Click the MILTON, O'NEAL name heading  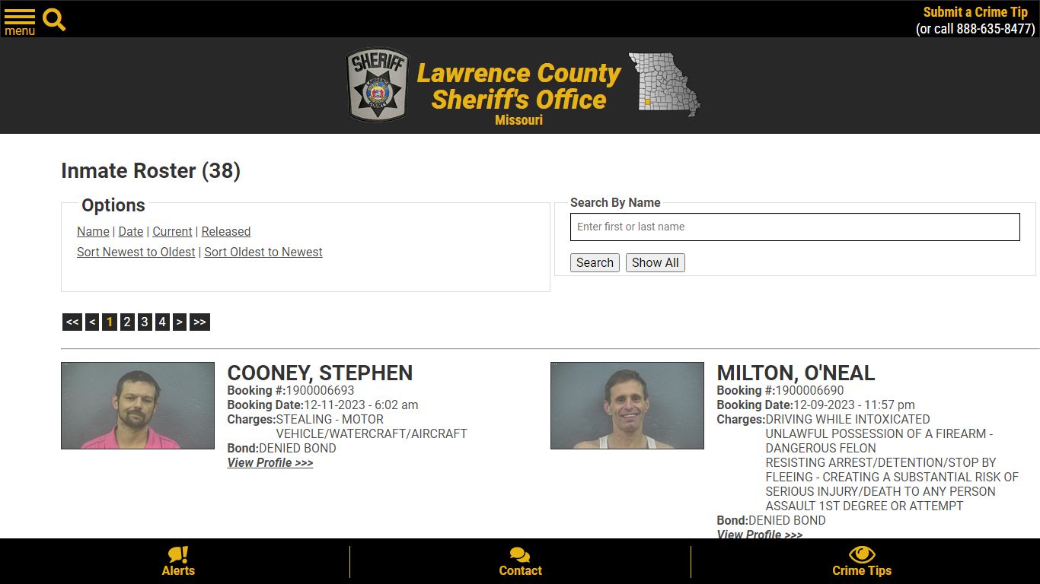(x=796, y=373)
